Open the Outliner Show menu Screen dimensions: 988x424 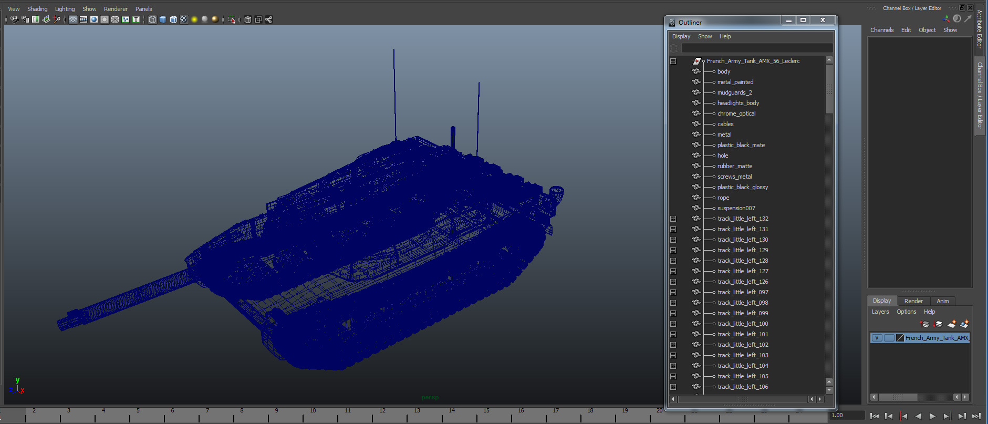click(x=705, y=36)
